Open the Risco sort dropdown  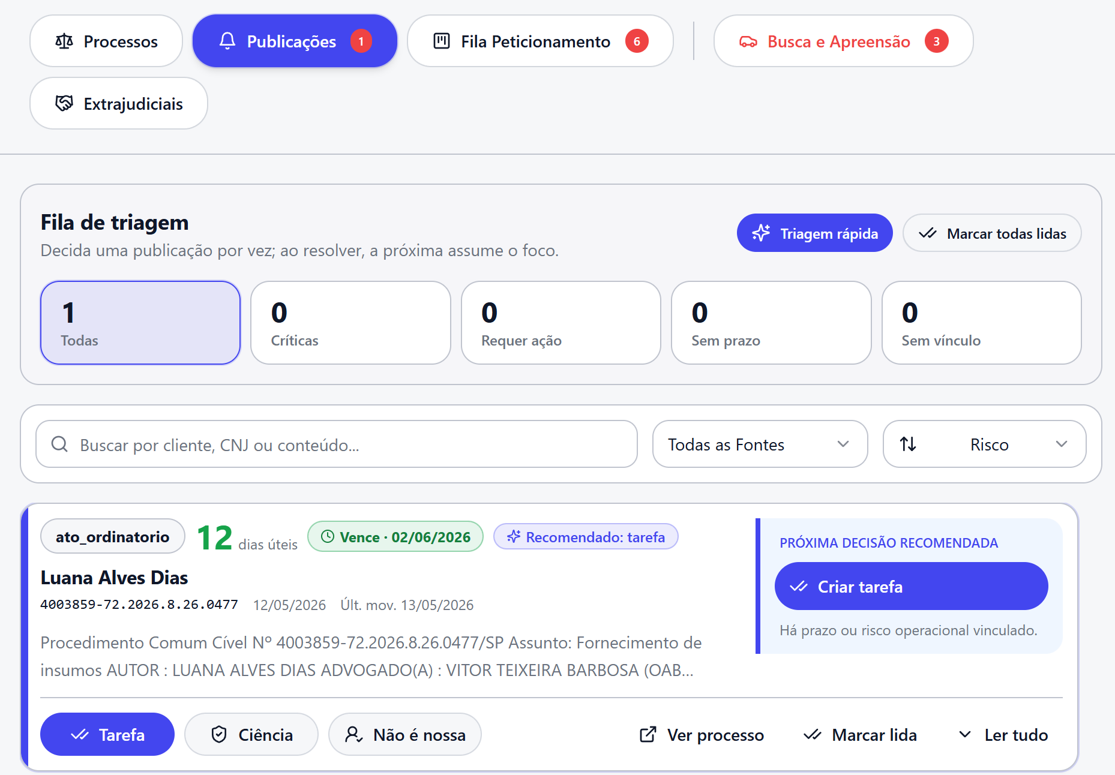click(984, 444)
